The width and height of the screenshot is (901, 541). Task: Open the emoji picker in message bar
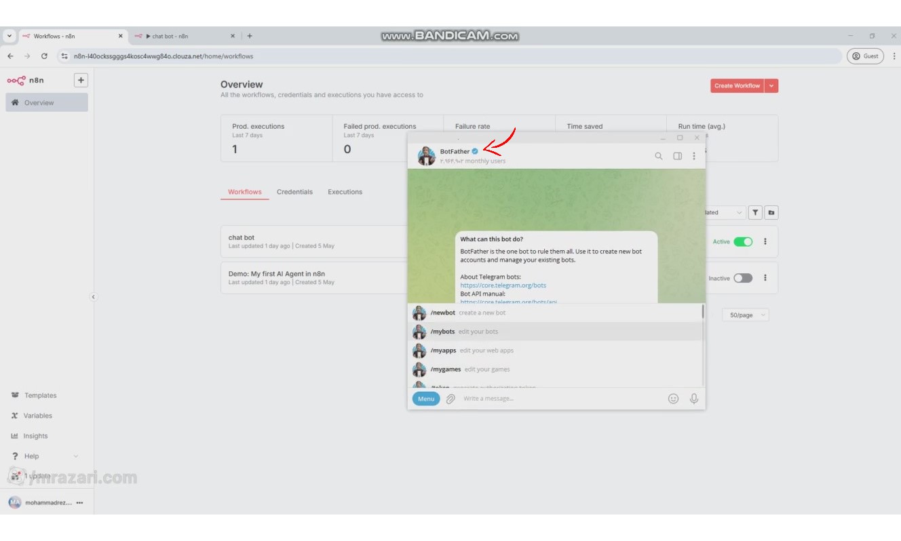tap(673, 399)
